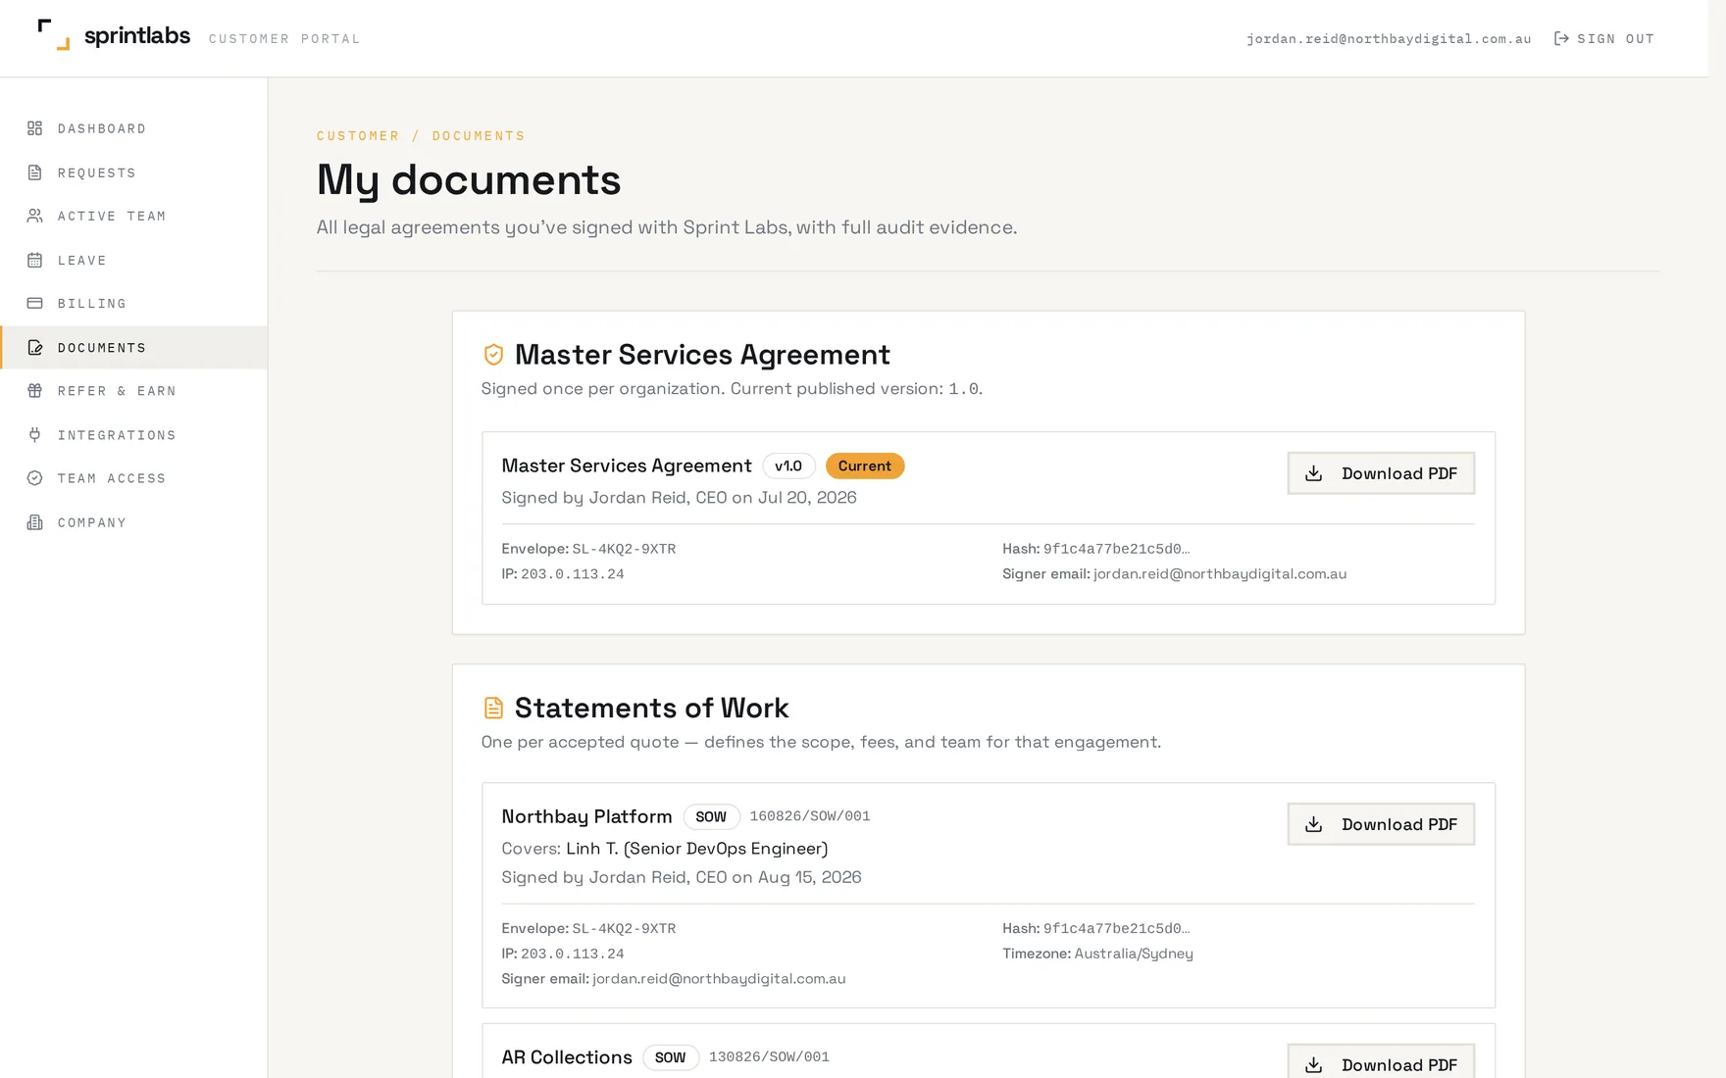This screenshot has width=1726, height=1078.
Task: Sign out of the customer portal
Action: [1604, 38]
